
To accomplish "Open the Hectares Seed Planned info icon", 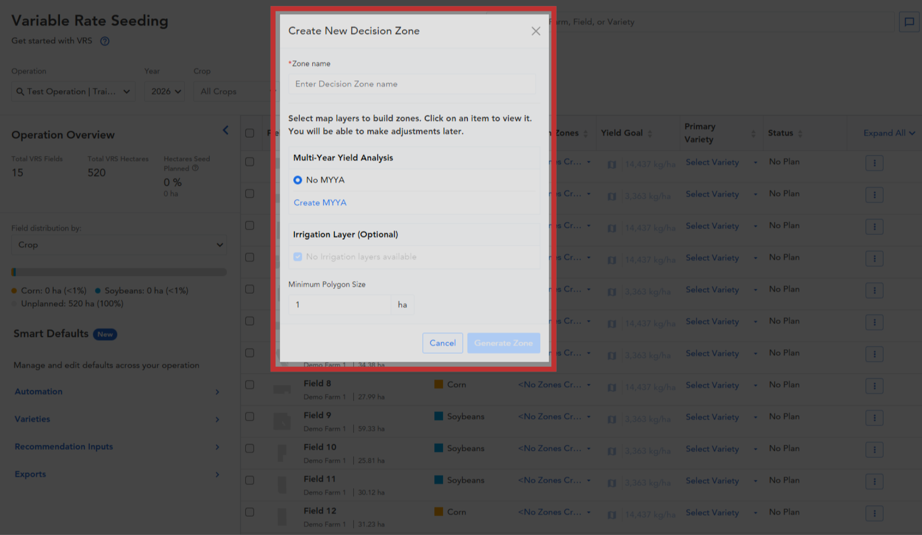I will tap(195, 168).
